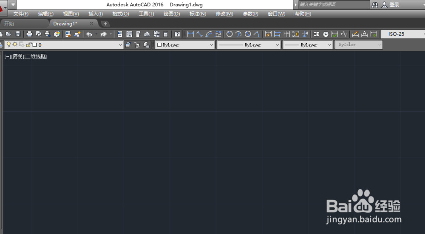Click layer 0 color square
The height and width of the screenshot is (234, 425).
click(35, 45)
